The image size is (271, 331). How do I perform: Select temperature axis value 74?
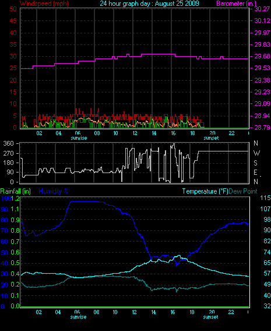pyautogui.click(x=267, y=252)
